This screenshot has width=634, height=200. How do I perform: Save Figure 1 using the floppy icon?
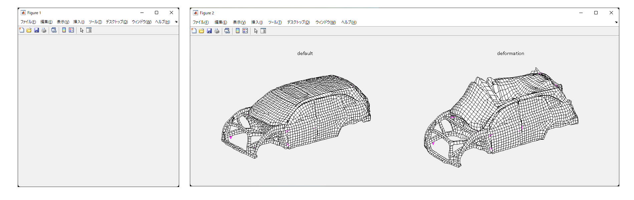36,30
